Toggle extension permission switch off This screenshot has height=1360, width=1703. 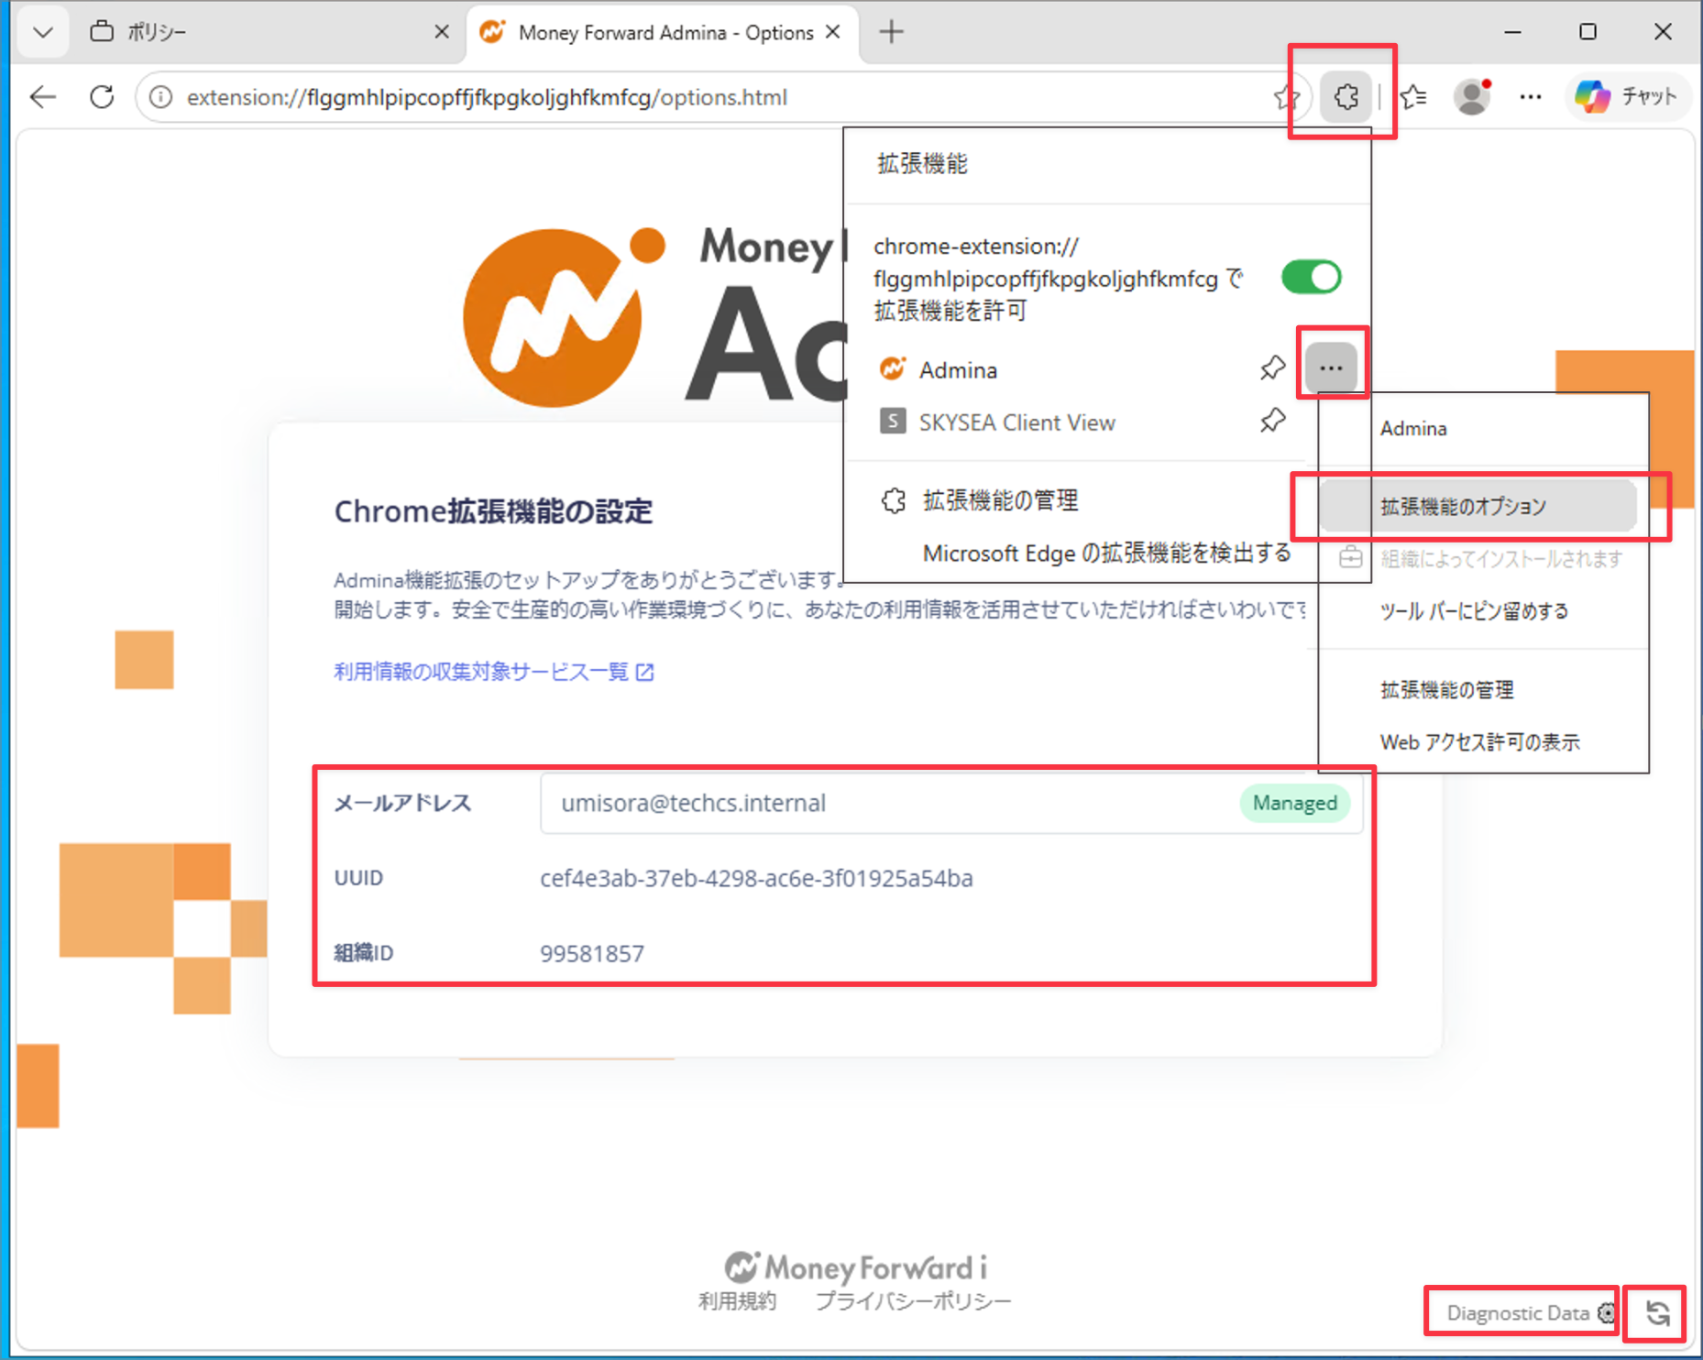1311,277
